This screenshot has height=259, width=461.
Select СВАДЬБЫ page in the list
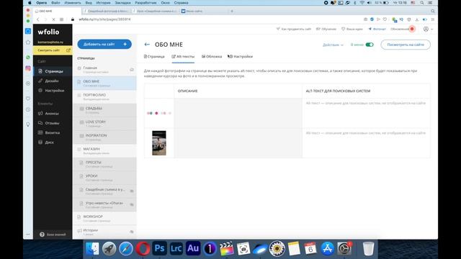point(104,110)
